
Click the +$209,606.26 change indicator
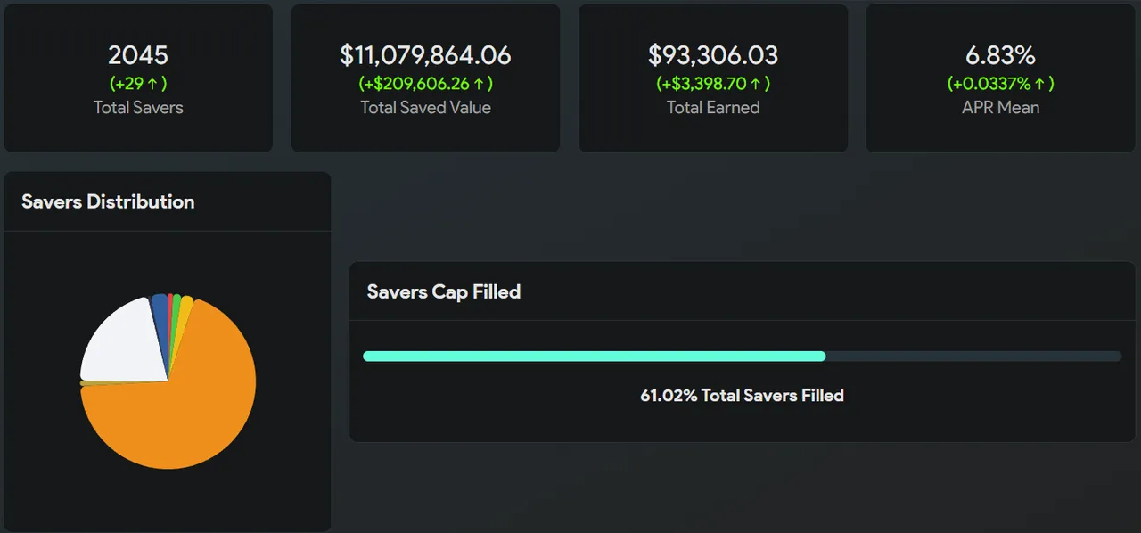pyautogui.click(x=425, y=84)
